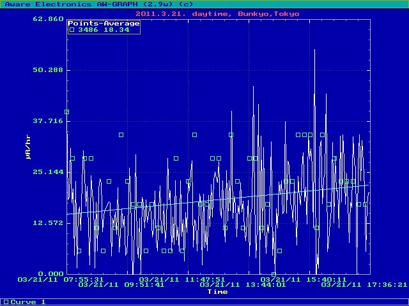Image resolution: width=409 pixels, height=306 pixels.
Task: Click the legend square marker next to 3486
Action: tap(72, 30)
